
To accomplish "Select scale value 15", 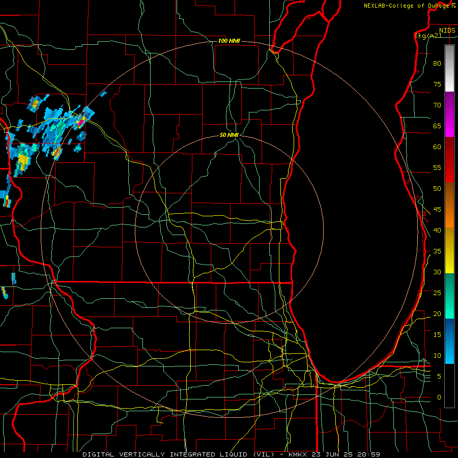I will pos(437,335).
